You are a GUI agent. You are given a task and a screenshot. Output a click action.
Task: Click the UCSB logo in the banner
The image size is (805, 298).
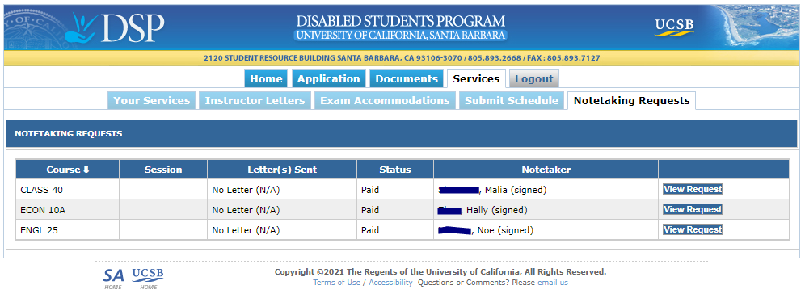pos(673,27)
